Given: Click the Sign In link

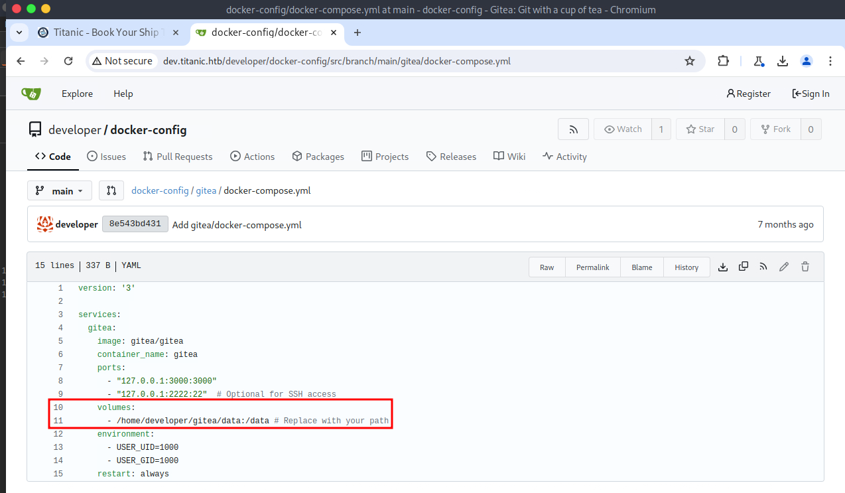Looking at the screenshot, I should pos(811,94).
